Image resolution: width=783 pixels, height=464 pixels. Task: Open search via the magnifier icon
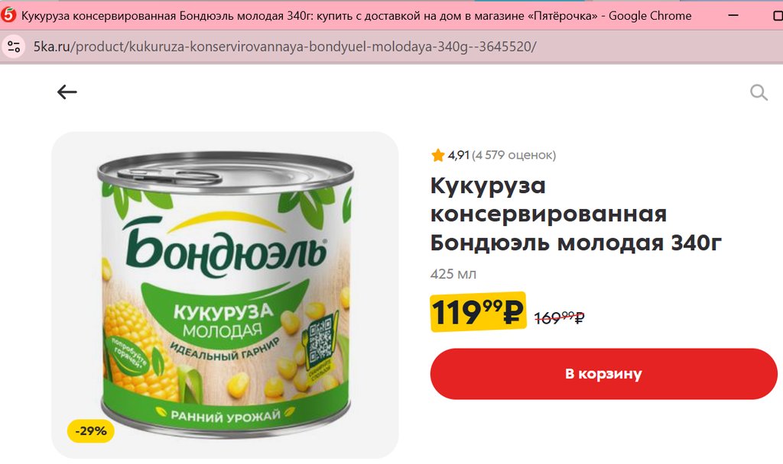click(x=759, y=92)
